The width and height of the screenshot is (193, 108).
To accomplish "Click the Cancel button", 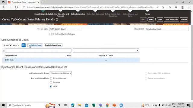I will (184, 19).
